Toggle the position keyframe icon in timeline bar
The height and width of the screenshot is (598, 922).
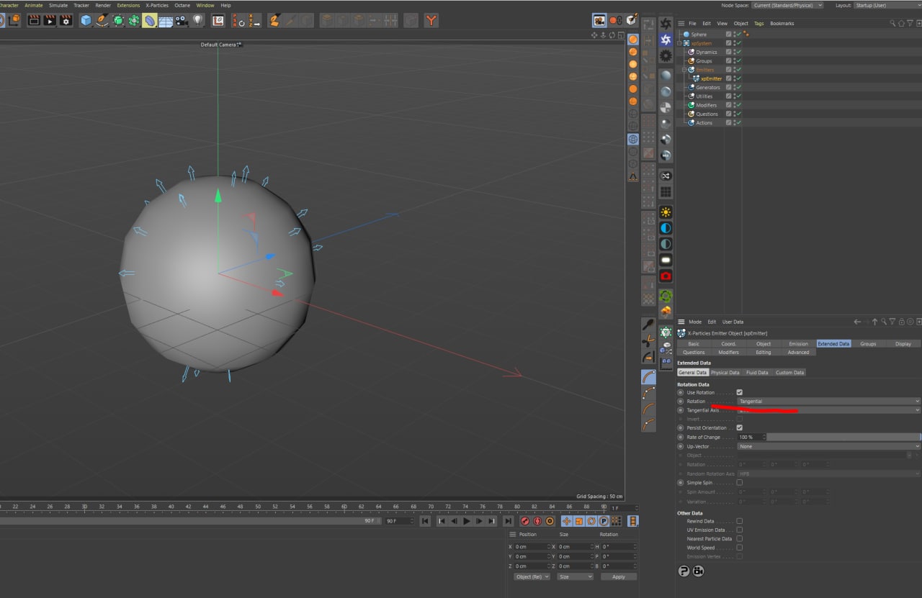click(x=567, y=521)
